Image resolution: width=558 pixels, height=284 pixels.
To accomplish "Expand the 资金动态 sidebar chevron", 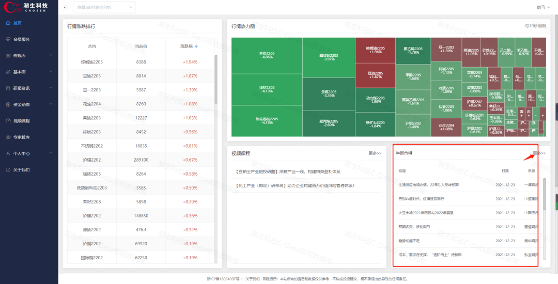I will click(x=51, y=104).
